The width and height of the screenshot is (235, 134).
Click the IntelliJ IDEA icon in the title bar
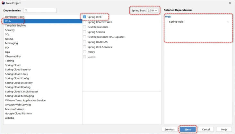pyautogui.click(x=3, y=3)
